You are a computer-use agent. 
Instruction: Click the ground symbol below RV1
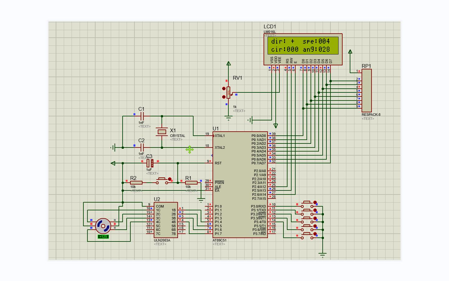228,118
